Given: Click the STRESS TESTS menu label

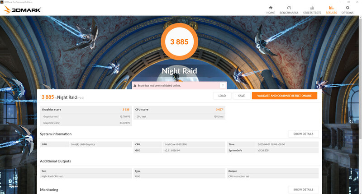Looking at the screenshot, I should point(312,13).
